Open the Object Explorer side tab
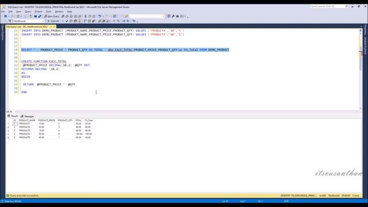Screen dimensions: 368x207 pos(2,32)
